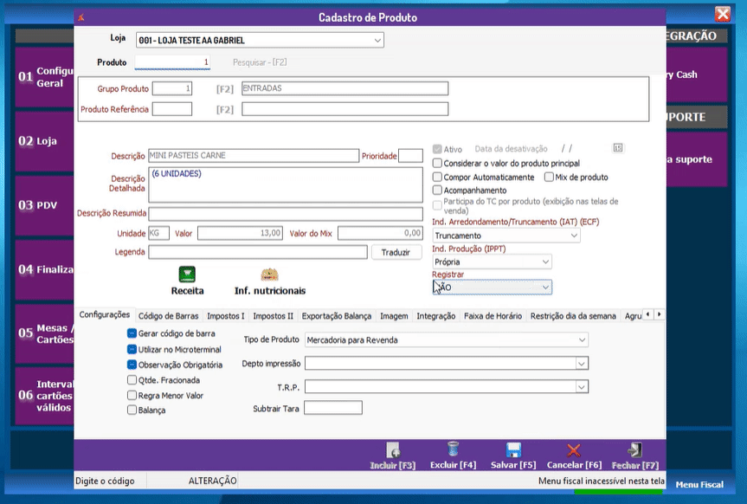Uncheck Gerar código de barra
This screenshot has width=747, height=504.
pos(132,333)
